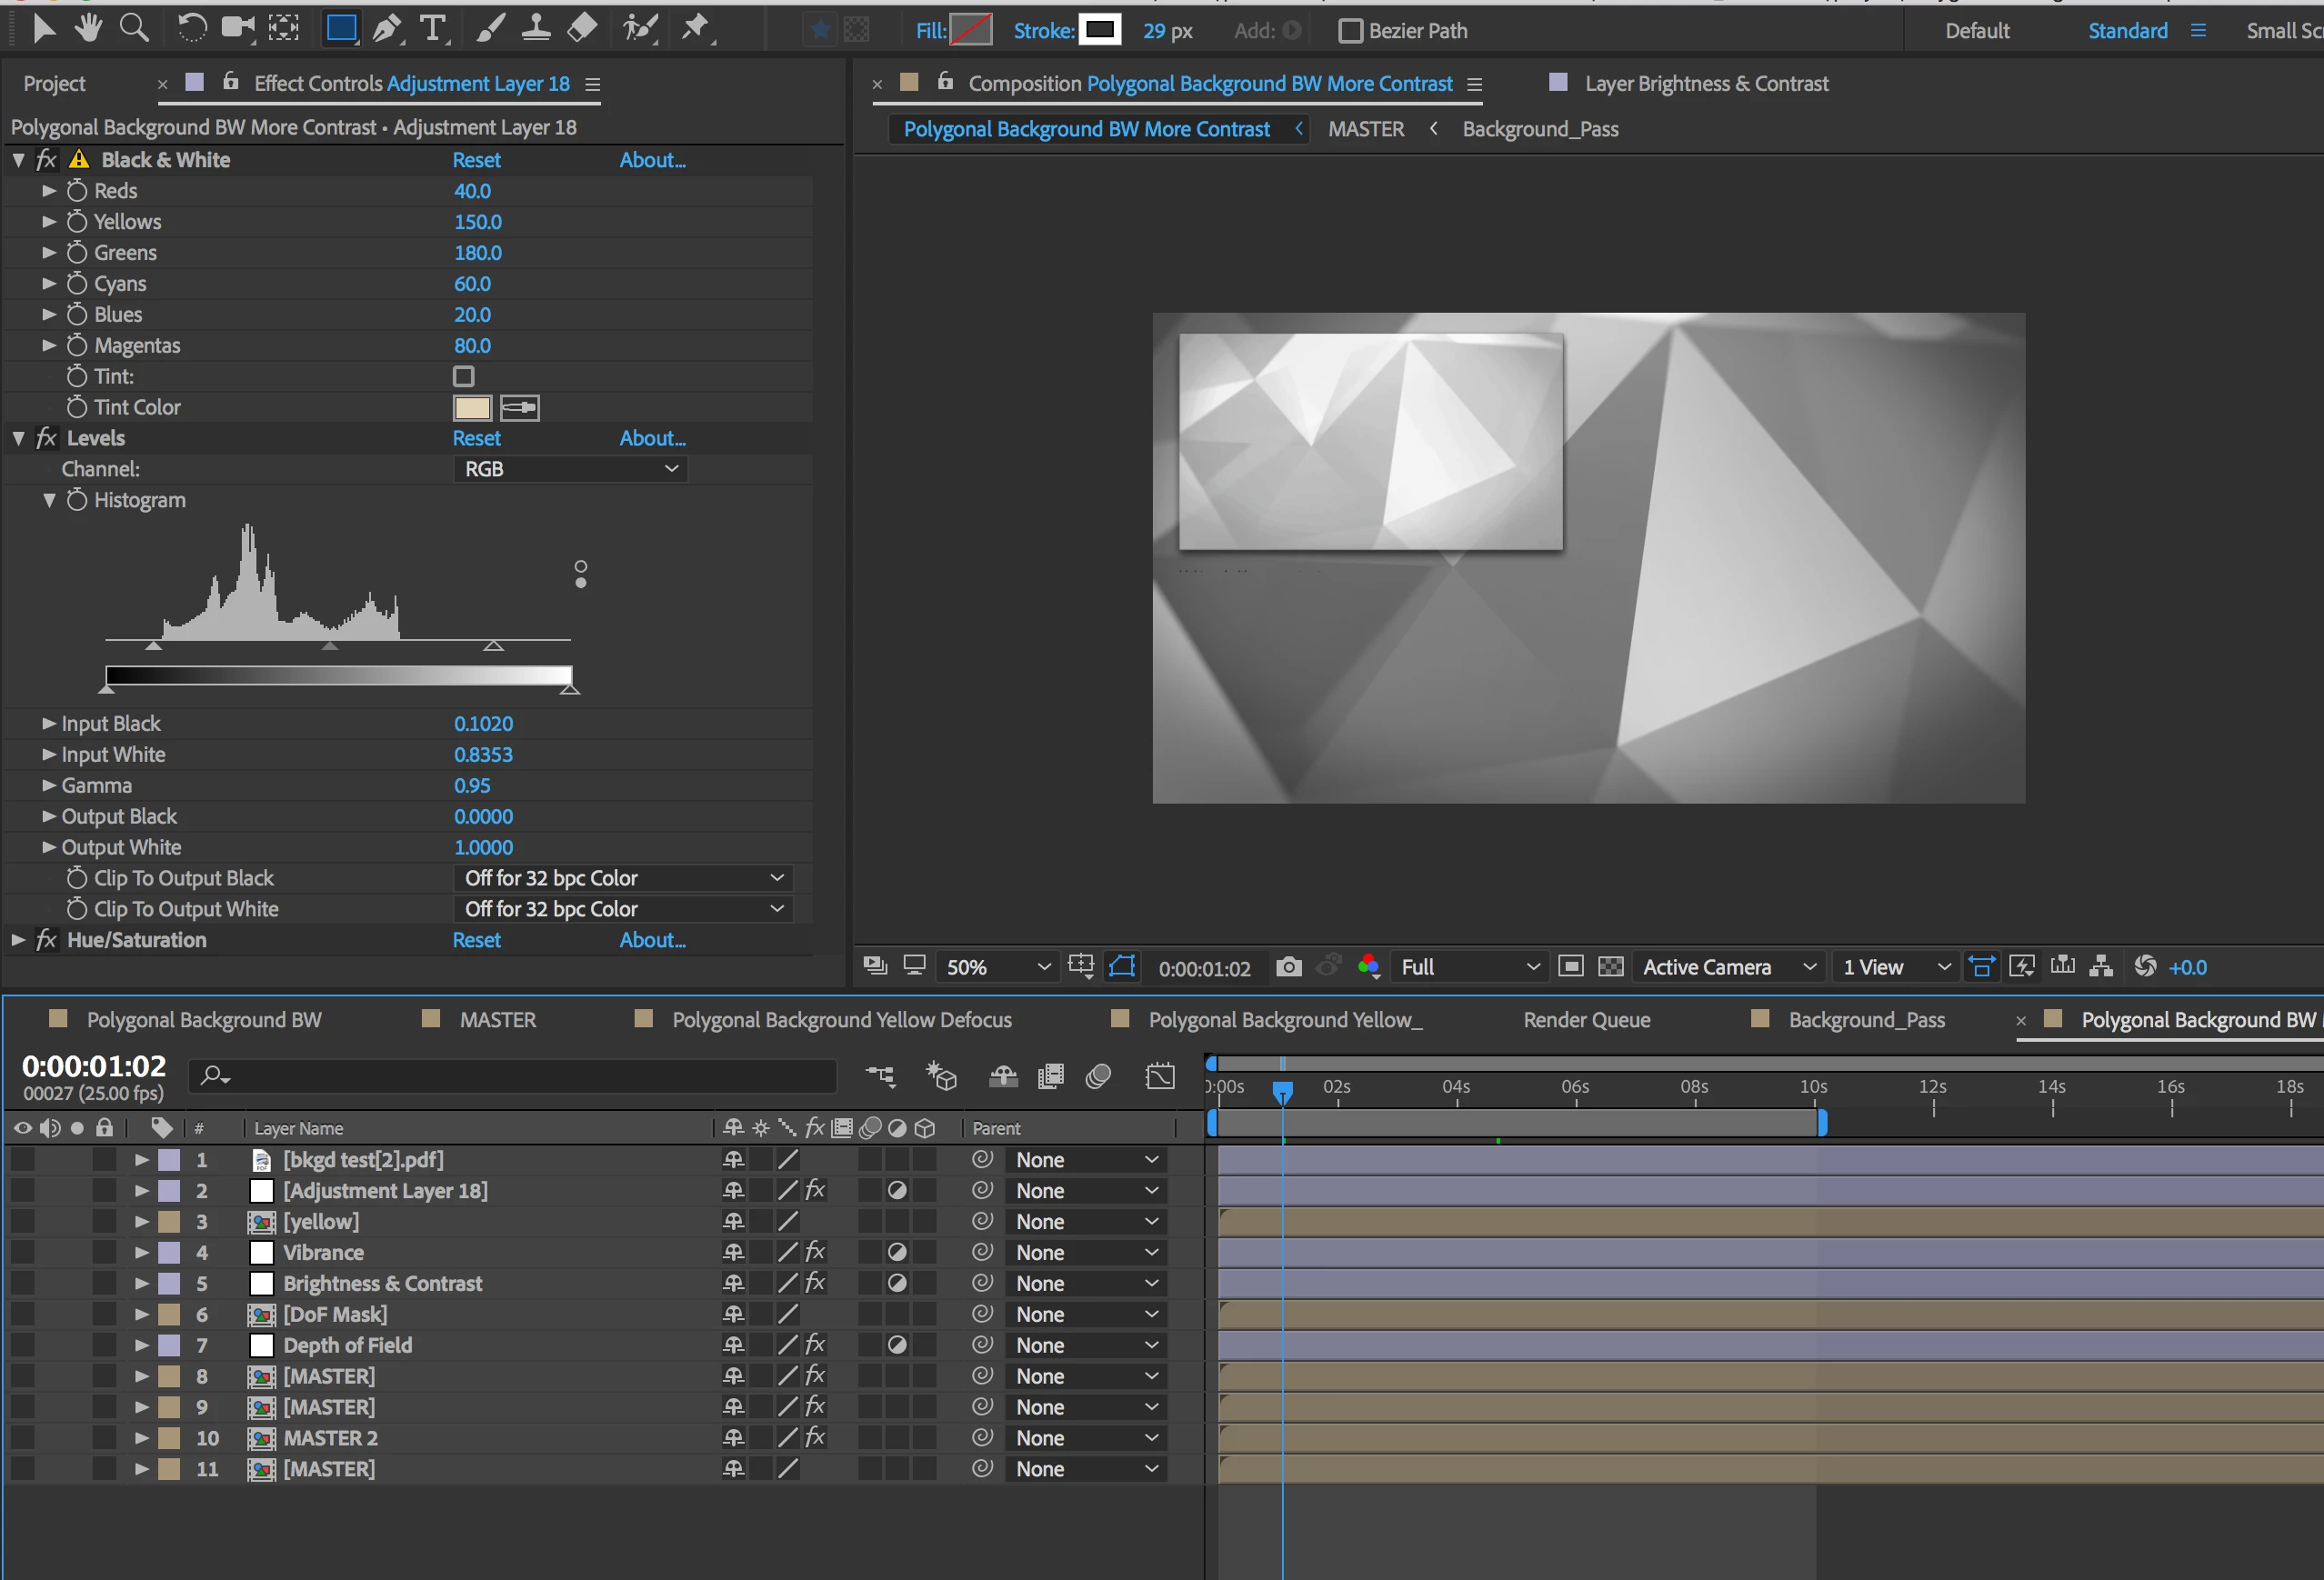The width and height of the screenshot is (2324, 1580).
Task: Click About link for Levels effect
Action: click(652, 438)
